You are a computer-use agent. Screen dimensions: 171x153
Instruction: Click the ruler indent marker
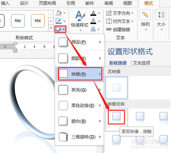pos(15,47)
